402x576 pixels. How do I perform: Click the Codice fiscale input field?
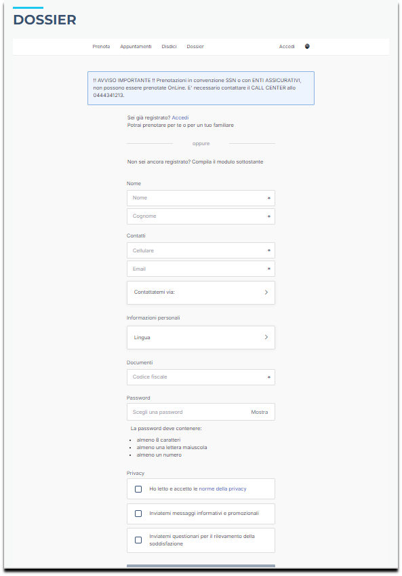click(x=201, y=377)
